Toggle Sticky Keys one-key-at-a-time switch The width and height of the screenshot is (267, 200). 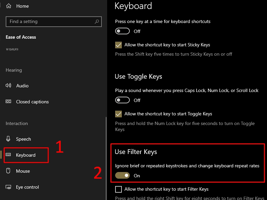coord(122,31)
